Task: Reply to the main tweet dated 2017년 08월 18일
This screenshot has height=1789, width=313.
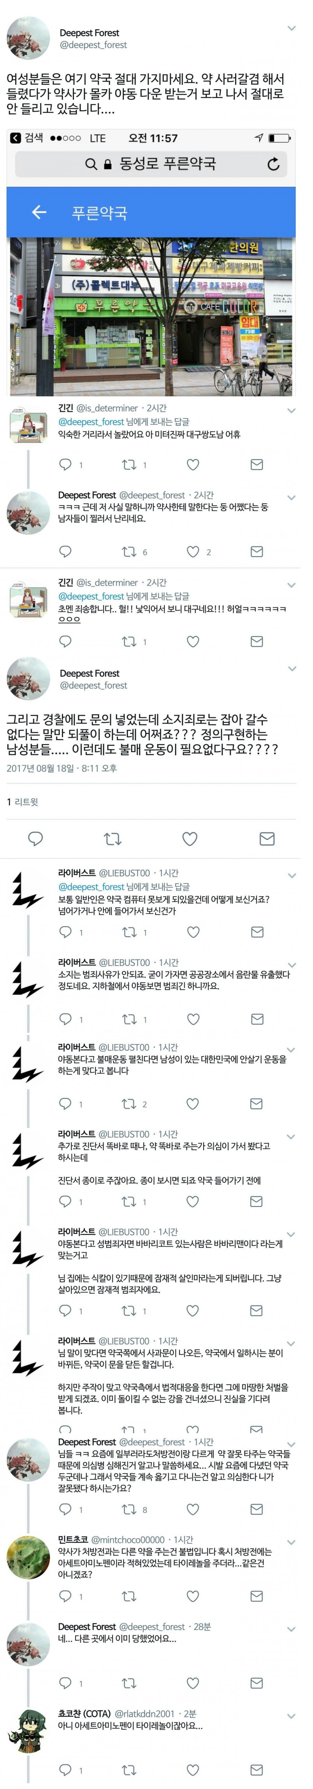Action: [35, 839]
